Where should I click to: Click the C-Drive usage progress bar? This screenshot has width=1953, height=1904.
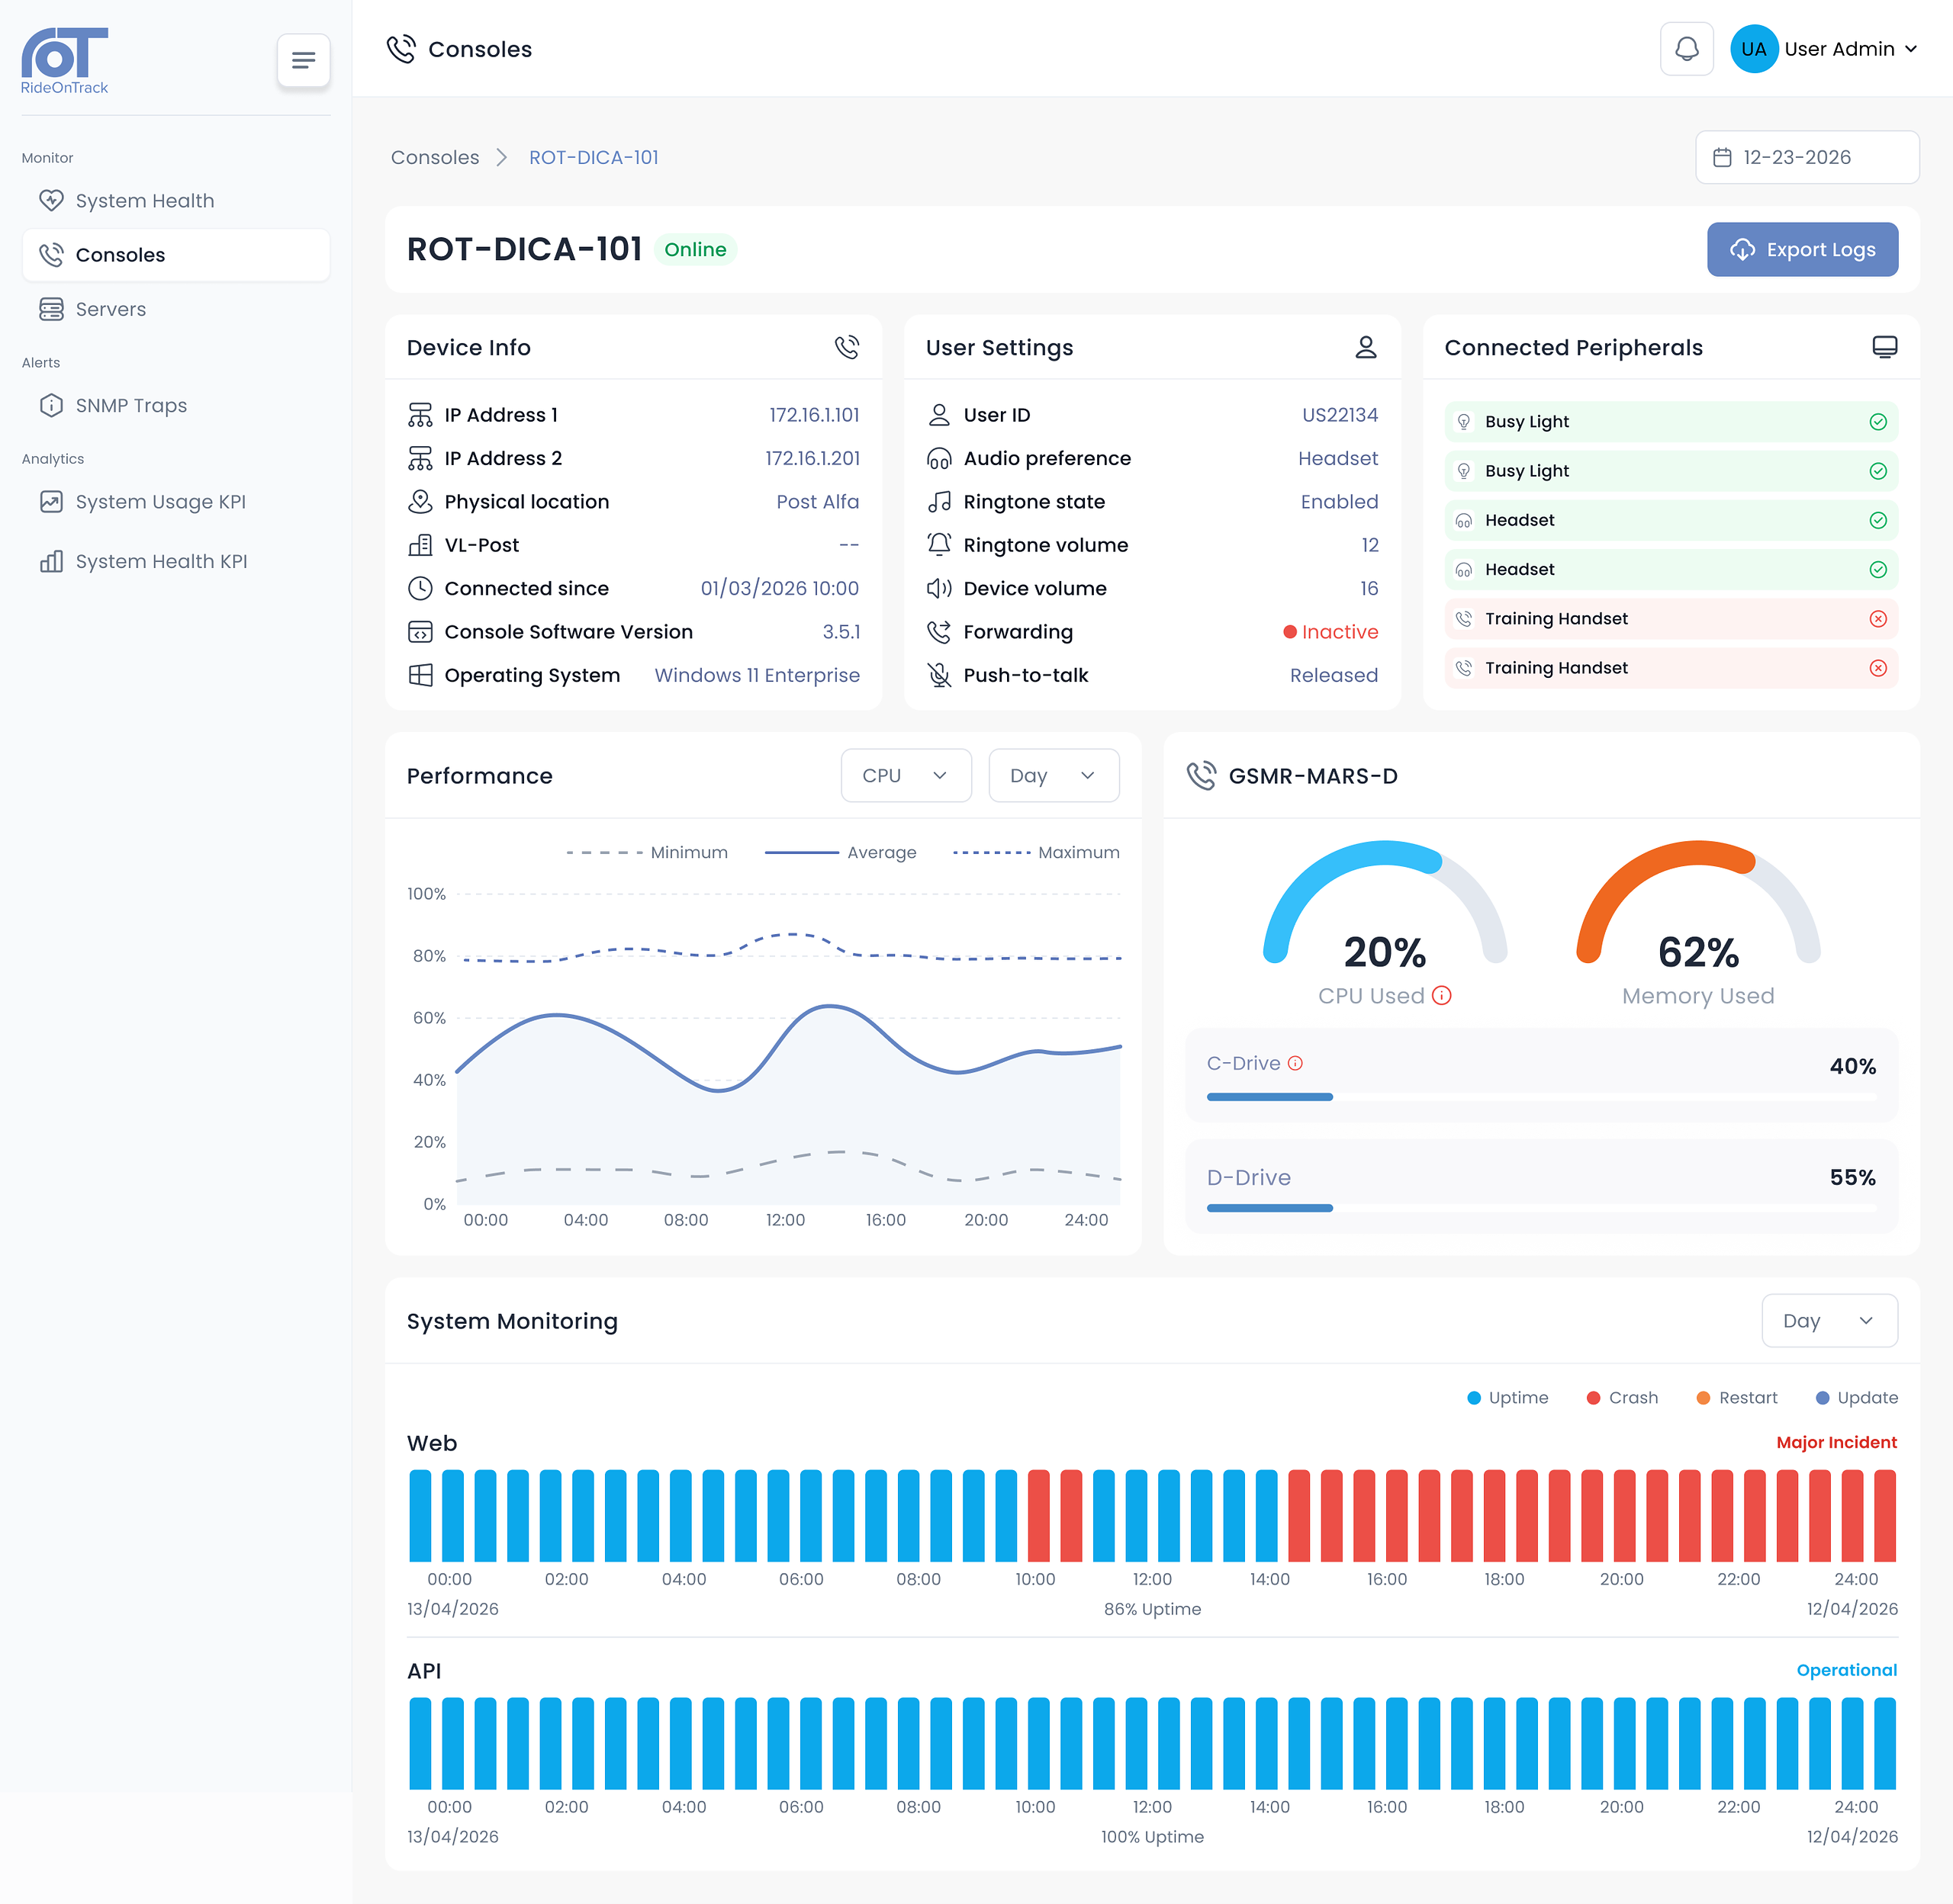pos(1541,1097)
